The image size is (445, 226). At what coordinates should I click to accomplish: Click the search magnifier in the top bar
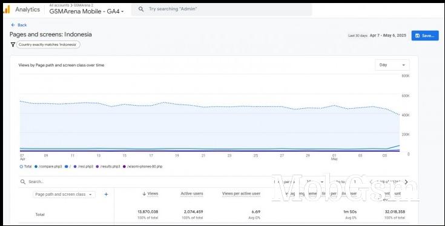pos(141,9)
